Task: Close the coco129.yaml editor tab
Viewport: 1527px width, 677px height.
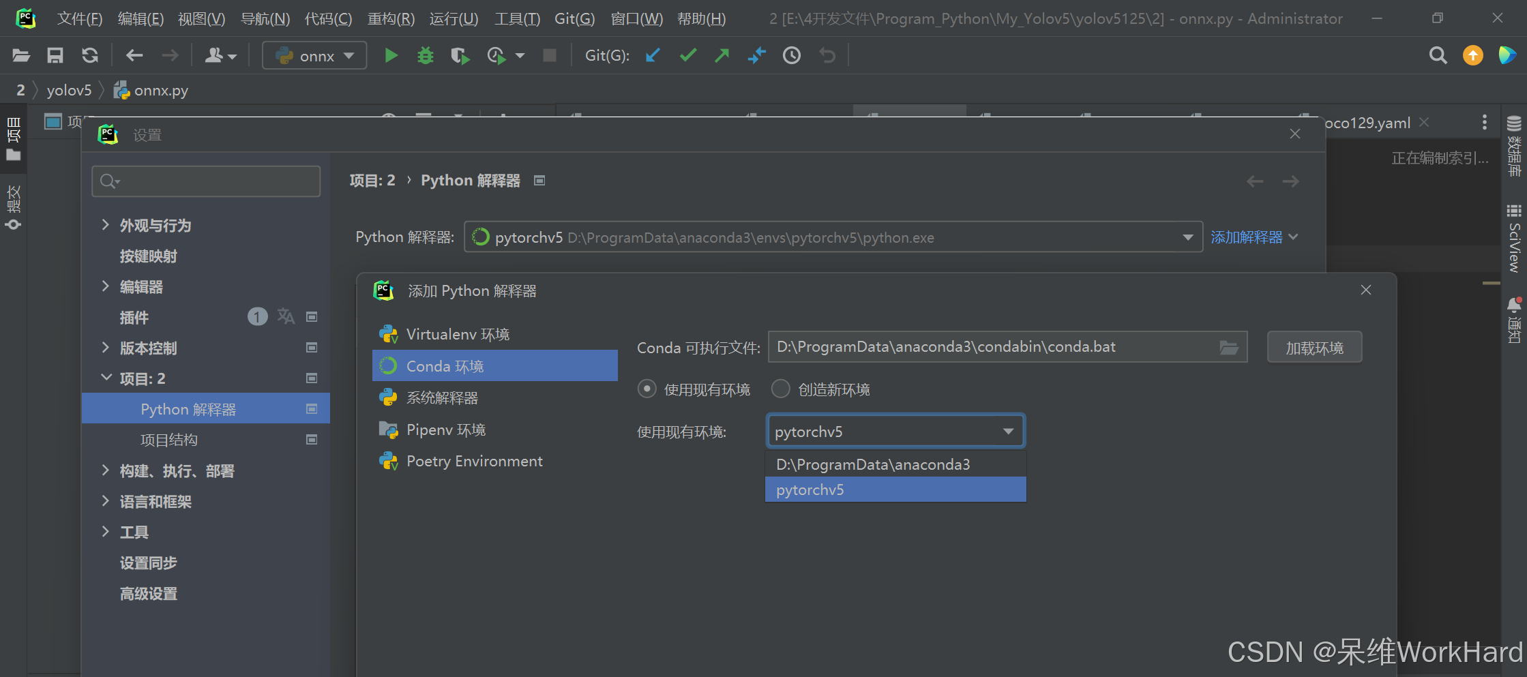Action: 1424,122
